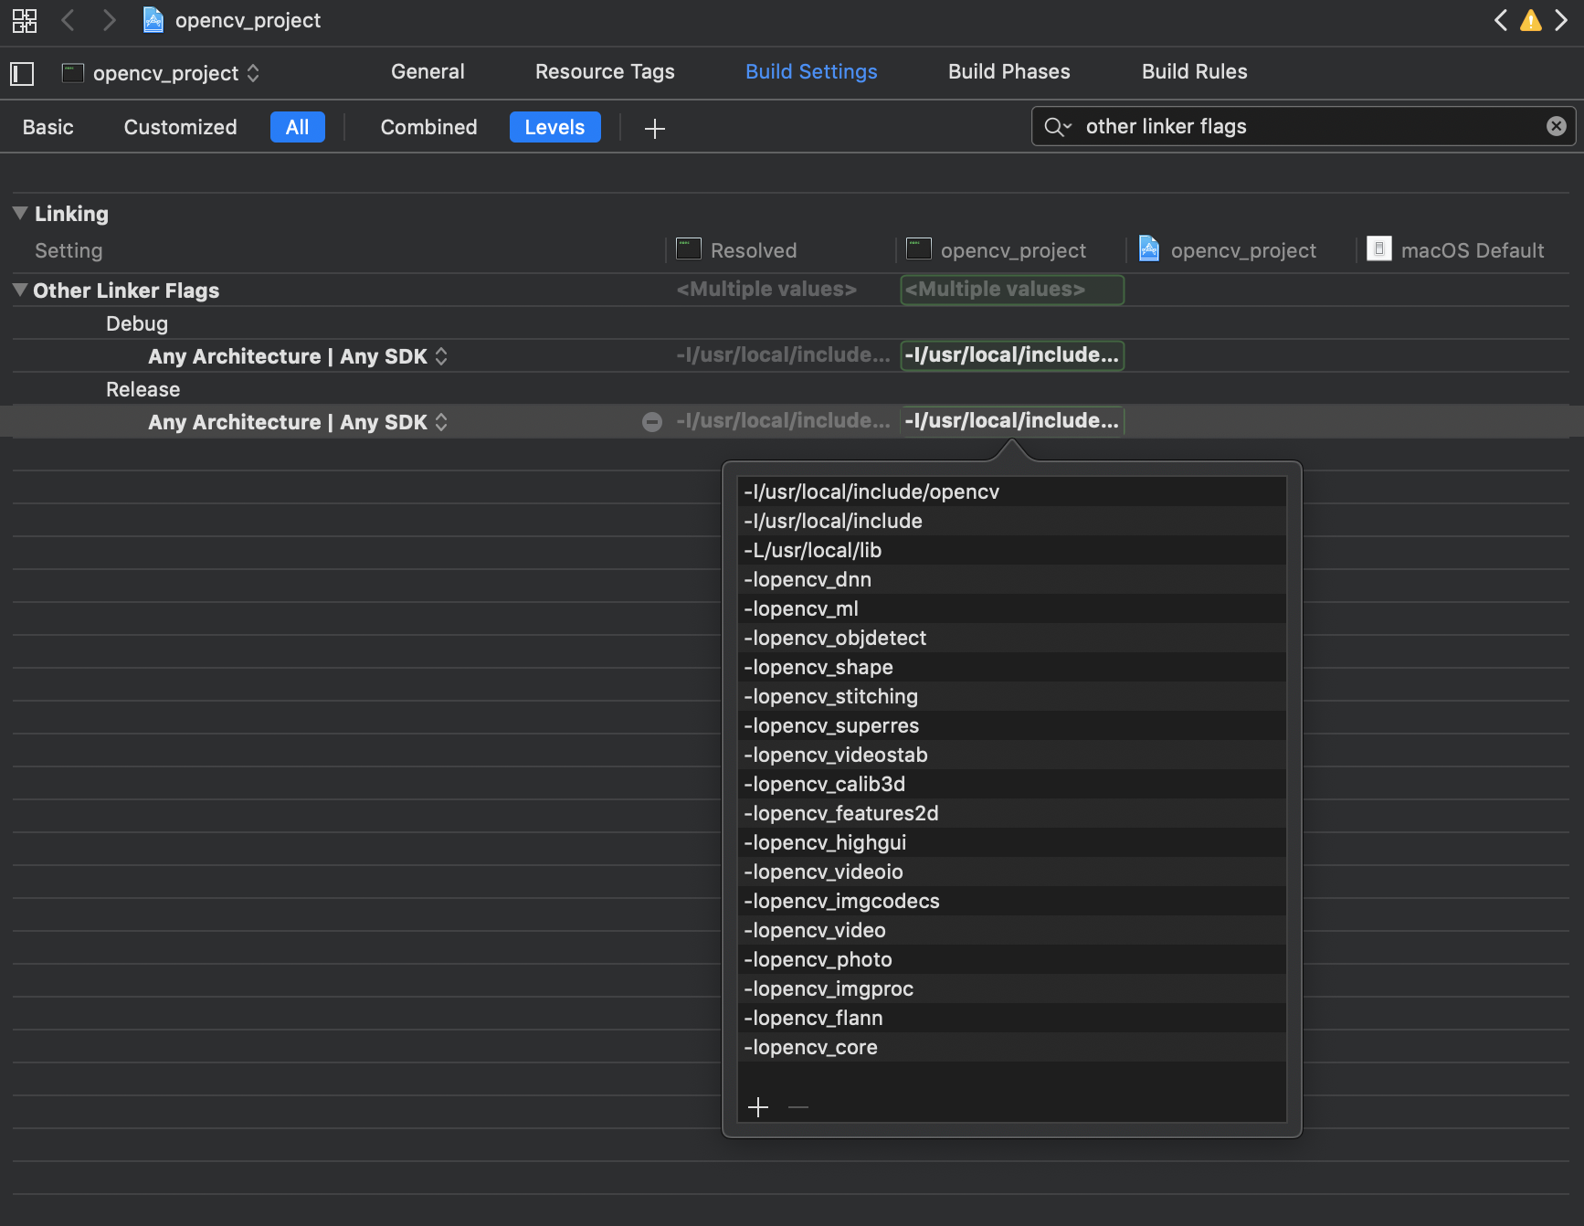Click target column opencv_project terminal icon
Screen dimensions: 1584x1226
coord(919,248)
